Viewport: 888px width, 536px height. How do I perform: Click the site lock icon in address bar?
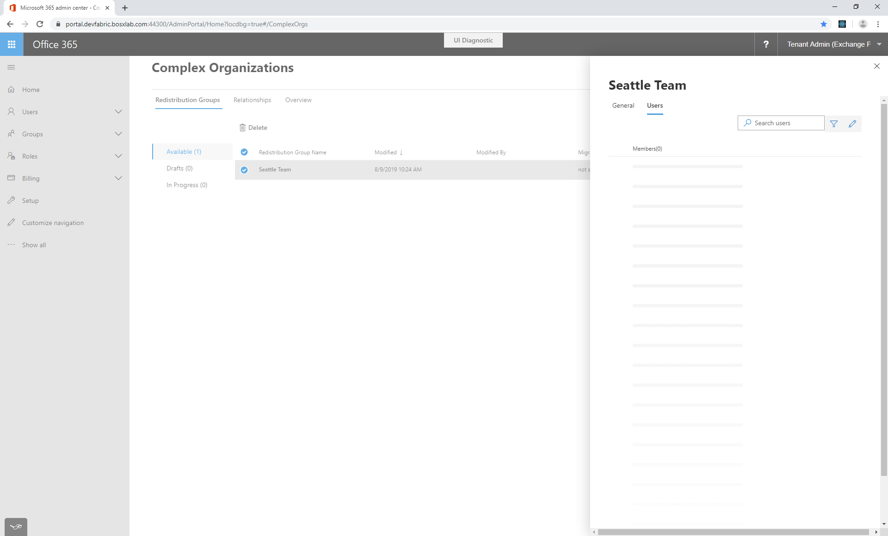[x=58, y=24]
